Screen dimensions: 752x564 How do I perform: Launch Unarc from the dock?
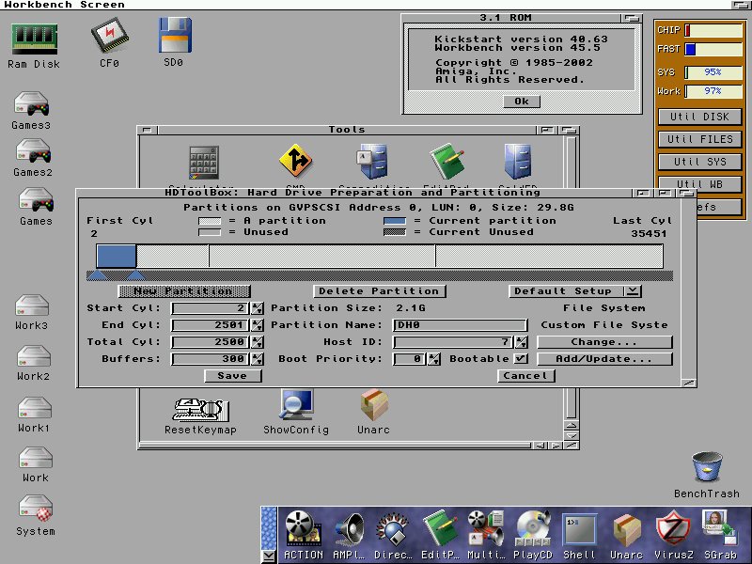point(627,529)
